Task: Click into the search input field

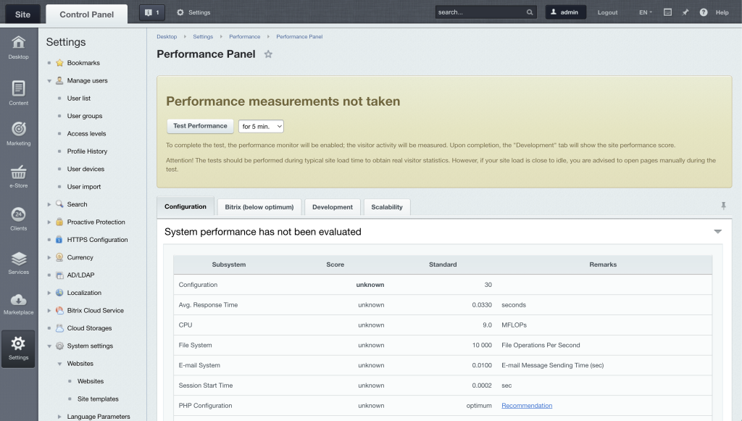Action: click(x=480, y=12)
